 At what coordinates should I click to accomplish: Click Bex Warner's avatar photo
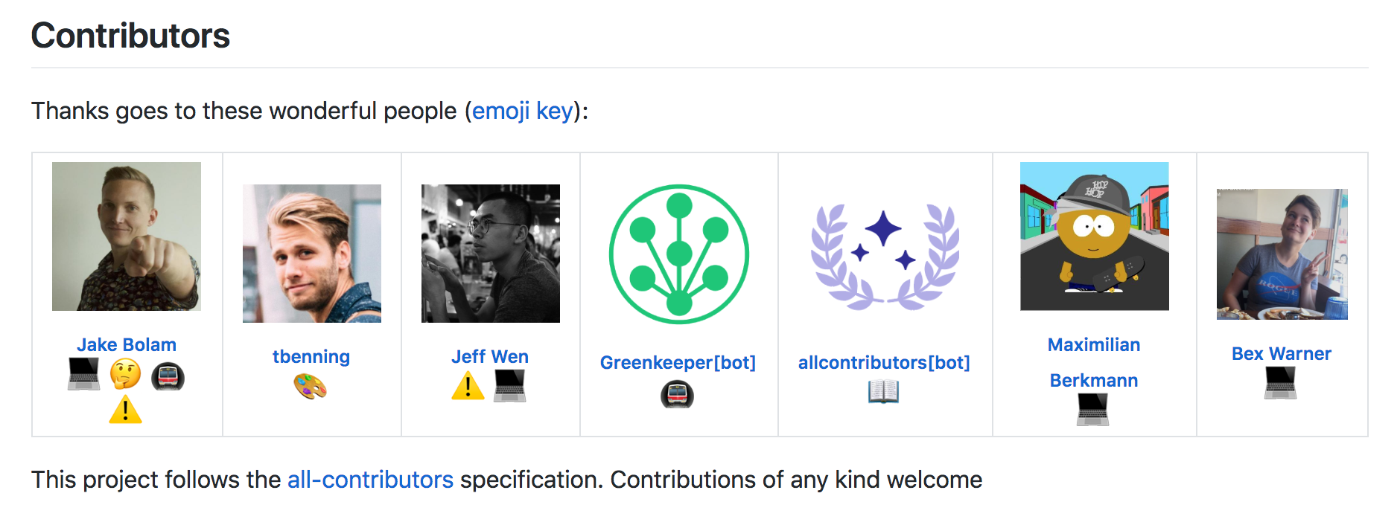pyautogui.click(x=1282, y=254)
